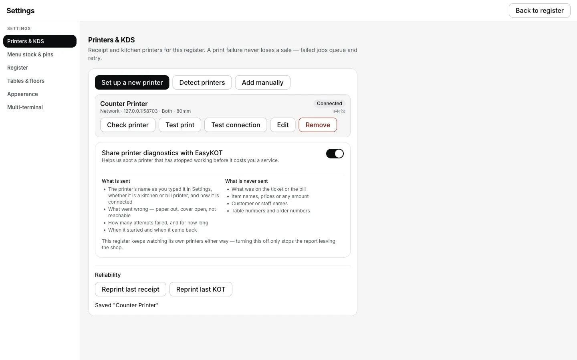Start Set up a new printer

pyautogui.click(x=132, y=82)
